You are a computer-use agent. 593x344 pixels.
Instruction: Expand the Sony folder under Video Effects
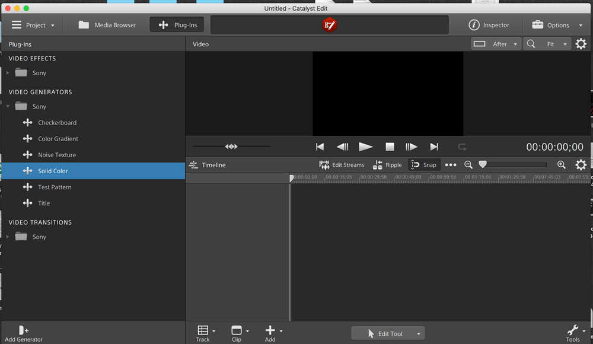(x=8, y=73)
